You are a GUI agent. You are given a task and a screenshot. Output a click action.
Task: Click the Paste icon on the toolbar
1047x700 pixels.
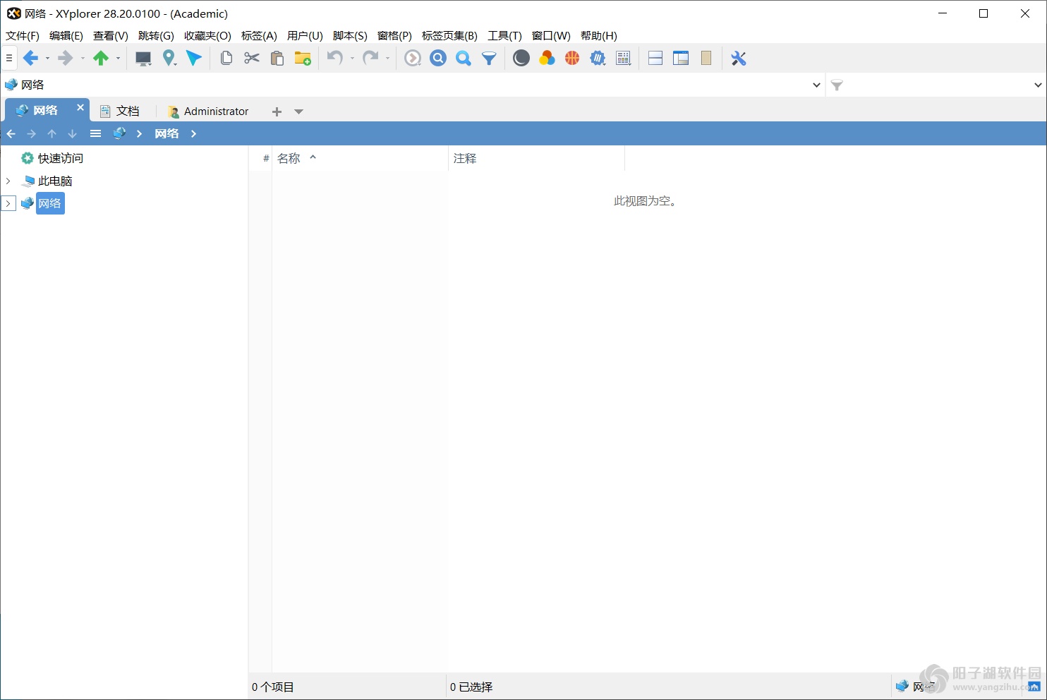coord(277,58)
